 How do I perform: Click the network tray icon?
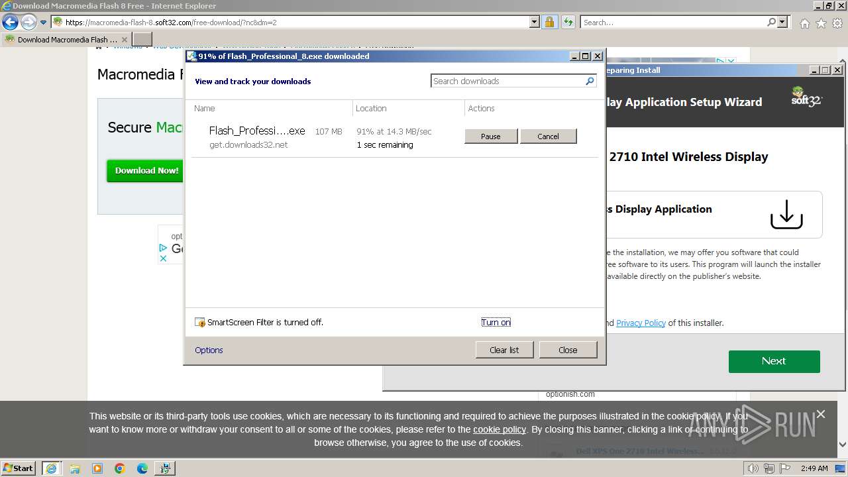[x=770, y=468]
